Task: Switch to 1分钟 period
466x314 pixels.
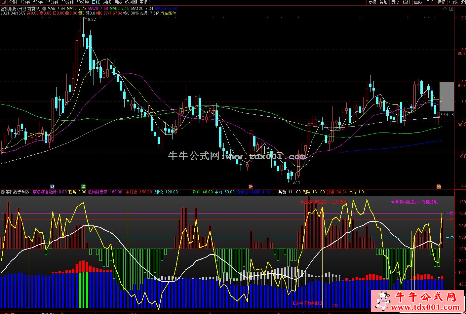Action: [25, 2]
